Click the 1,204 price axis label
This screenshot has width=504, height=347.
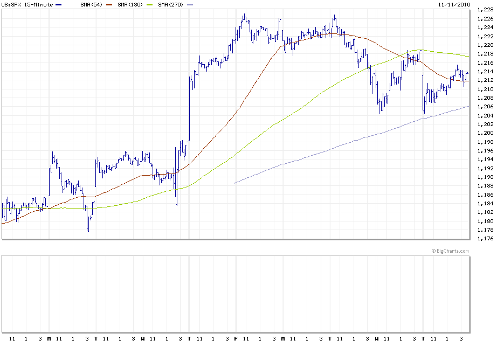[x=485, y=115]
